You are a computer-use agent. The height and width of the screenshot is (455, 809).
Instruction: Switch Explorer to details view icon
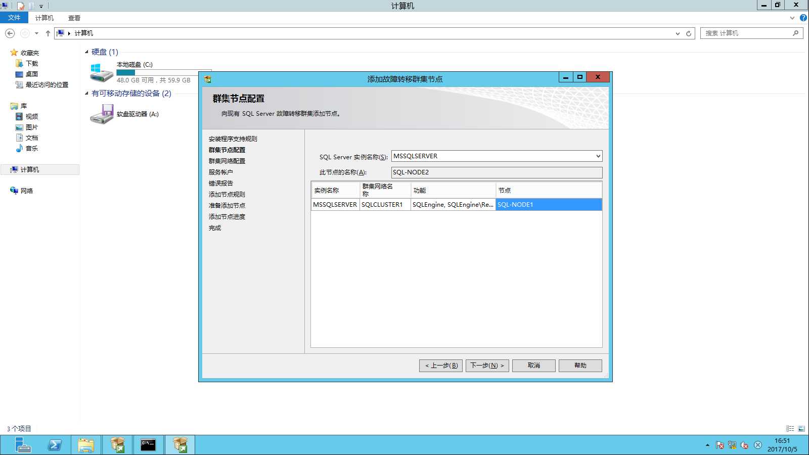tap(790, 429)
